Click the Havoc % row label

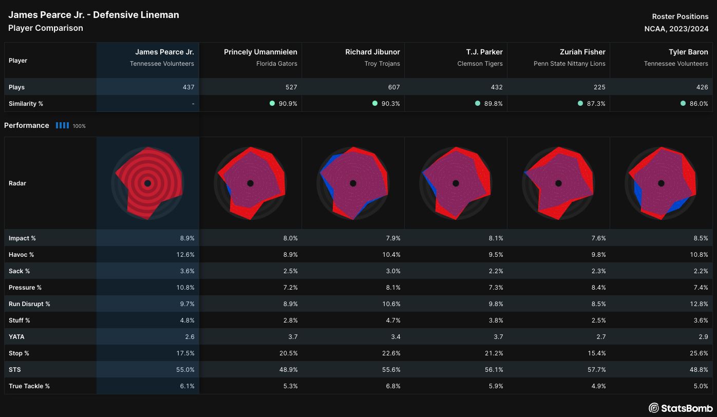click(x=22, y=255)
